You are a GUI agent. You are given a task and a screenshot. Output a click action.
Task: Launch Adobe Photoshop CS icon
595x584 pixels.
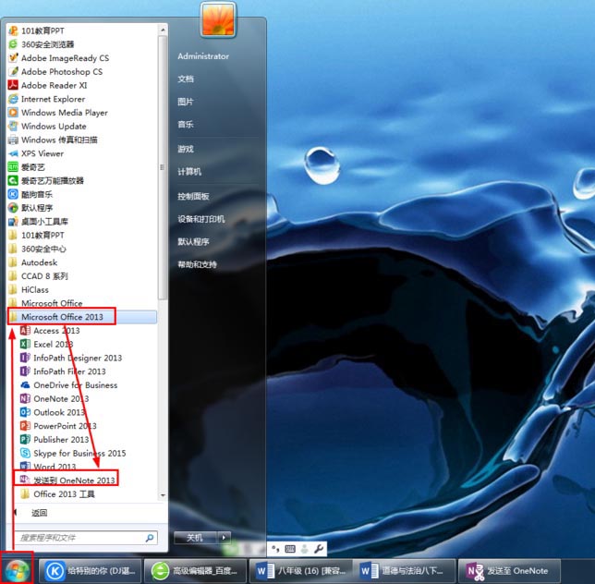click(x=13, y=72)
